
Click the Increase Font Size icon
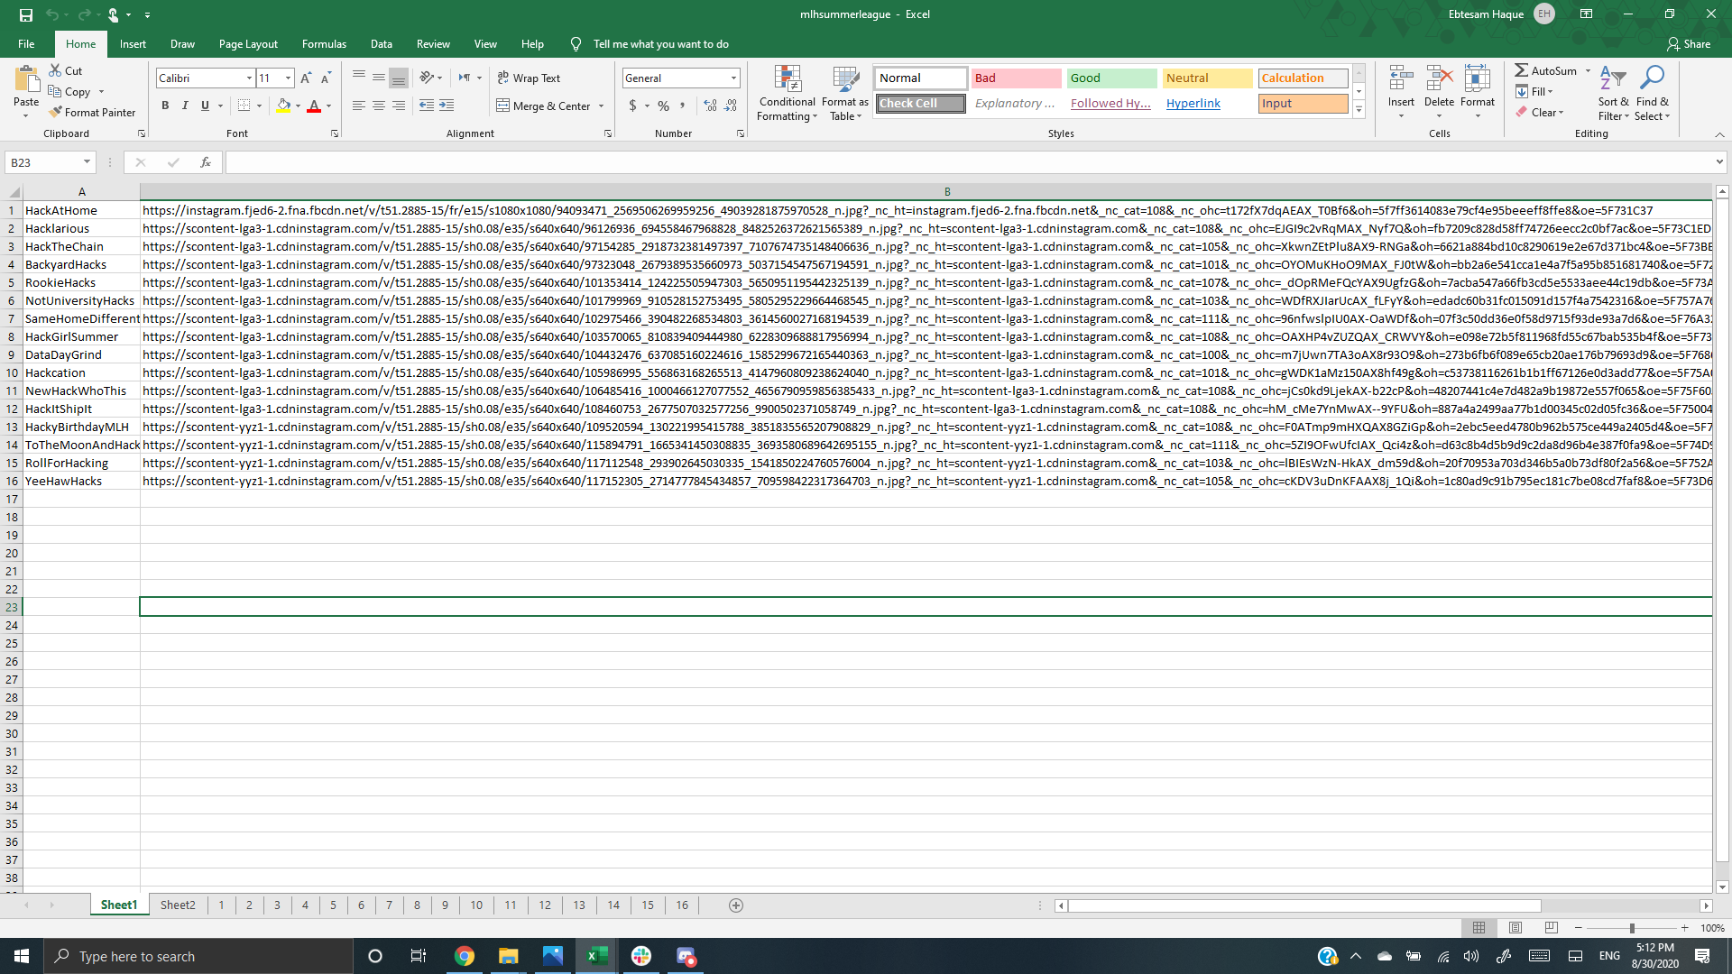coord(306,78)
